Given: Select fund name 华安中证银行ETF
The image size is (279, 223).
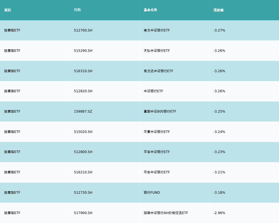Looking at the screenshot, I should (157, 172).
